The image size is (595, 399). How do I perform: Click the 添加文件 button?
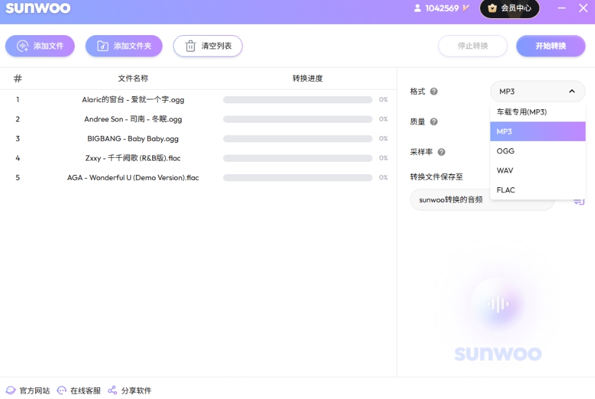[40, 46]
